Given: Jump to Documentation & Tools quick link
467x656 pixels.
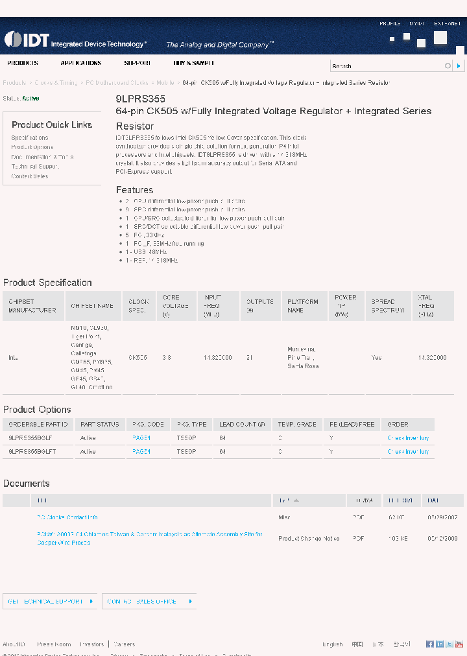Looking at the screenshot, I should coord(42,157).
